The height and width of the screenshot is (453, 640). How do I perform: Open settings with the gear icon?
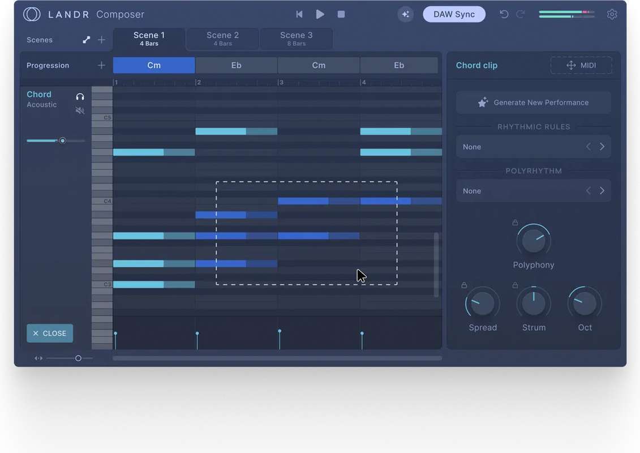tap(612, 14)
